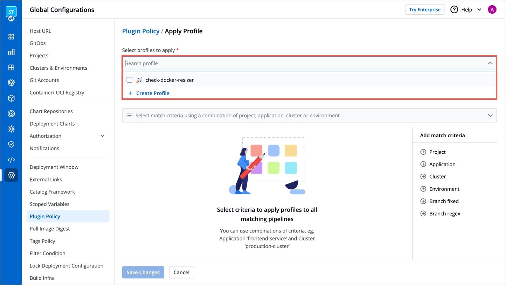This screenshot has width=505, height=285.
Task: Collapse the profile search dropdown chevron
Action: [490, 63]
